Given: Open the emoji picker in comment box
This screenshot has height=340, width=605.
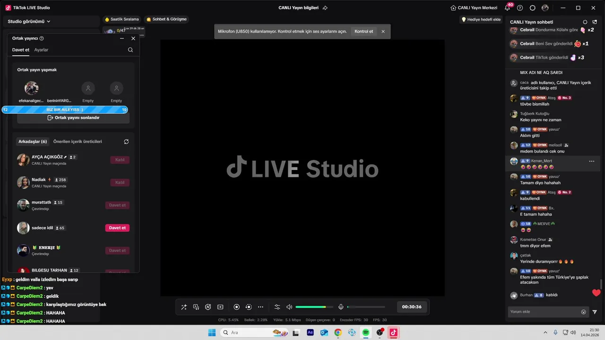Looking at the screenshot, I should (x=583, y=312).
